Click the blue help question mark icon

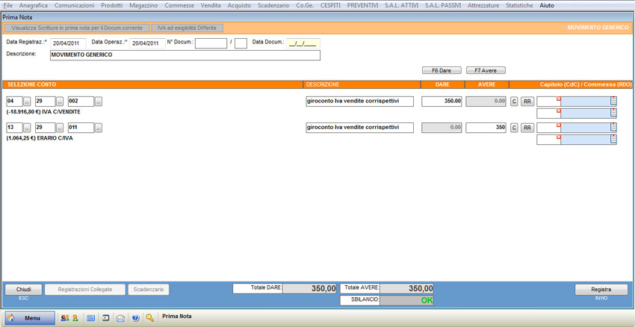click(x=135, y=318)
